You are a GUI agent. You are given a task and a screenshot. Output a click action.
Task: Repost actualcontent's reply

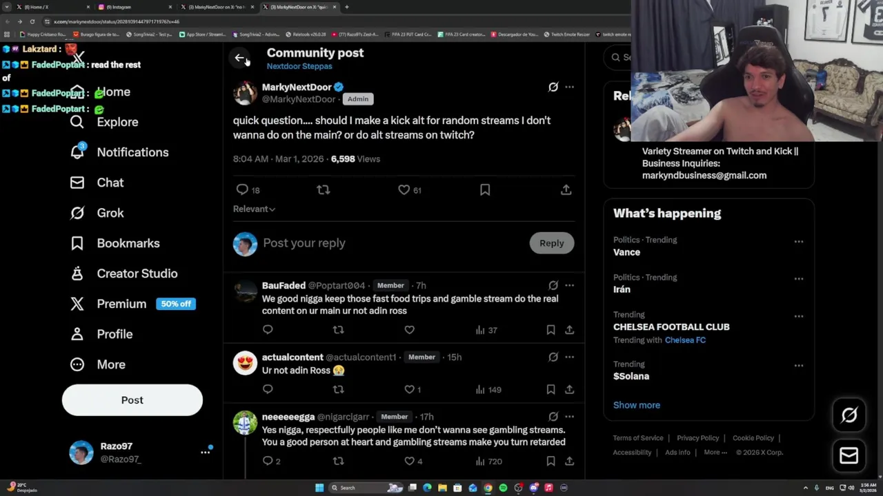[x=338, y=389]
